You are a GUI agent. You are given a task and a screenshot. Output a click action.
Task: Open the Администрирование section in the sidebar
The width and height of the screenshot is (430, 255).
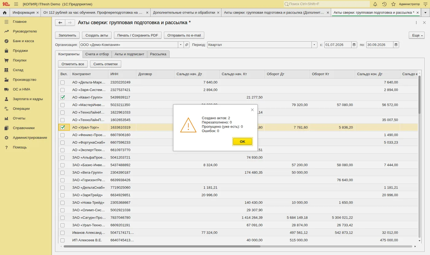[x=30, y=137]
